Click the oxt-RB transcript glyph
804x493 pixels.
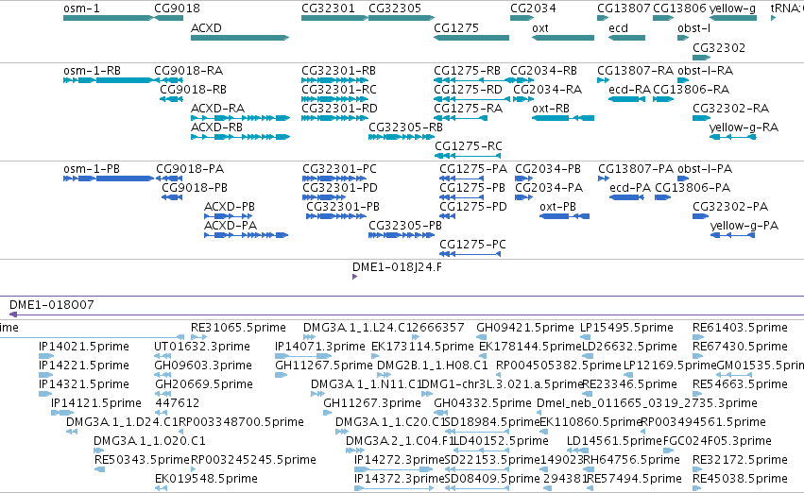tap(563, 118)
